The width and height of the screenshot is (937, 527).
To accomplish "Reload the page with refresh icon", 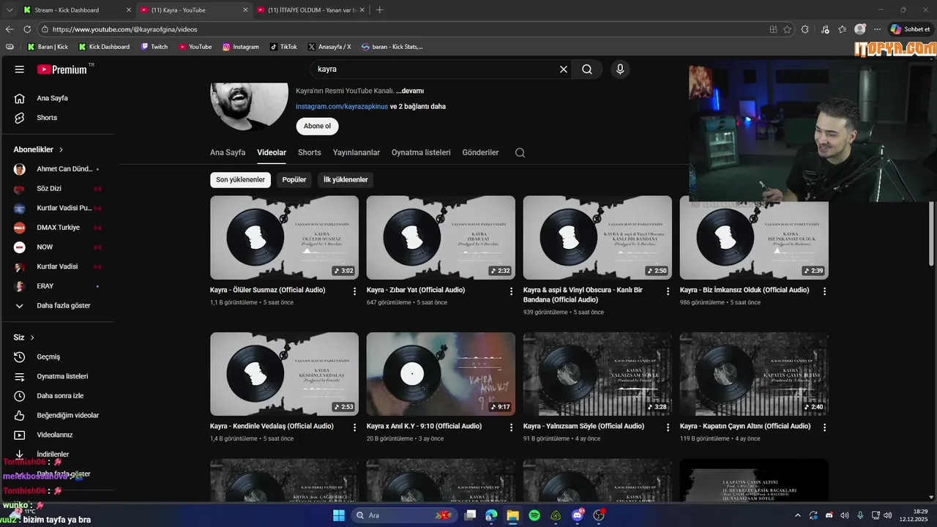I will tap(27, 29).
